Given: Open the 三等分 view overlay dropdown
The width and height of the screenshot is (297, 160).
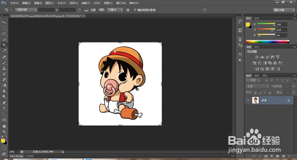Looking at the screenshot, I should tap(115, 10).
